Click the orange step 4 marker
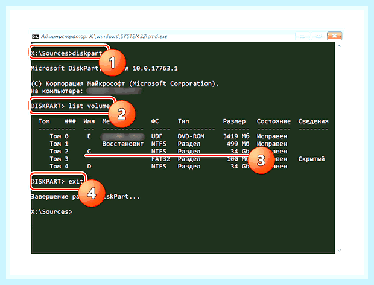The height and width of the screenshot is (285, 374). coord(92,193)
